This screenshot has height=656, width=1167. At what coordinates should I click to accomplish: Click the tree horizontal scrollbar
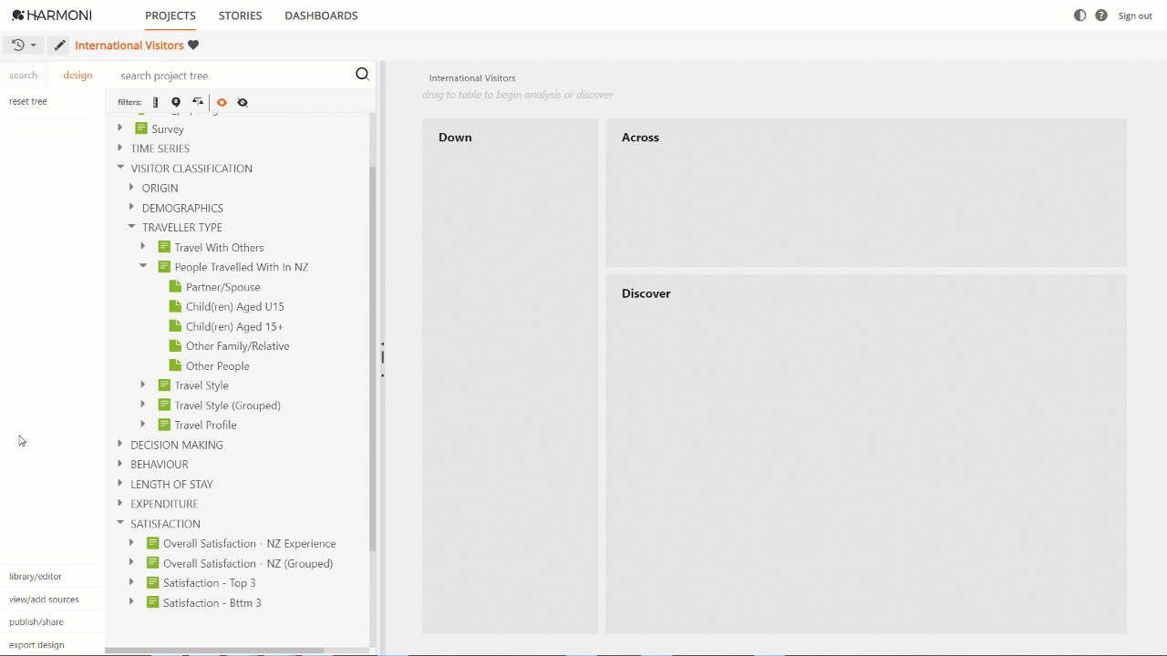point(214,651)
